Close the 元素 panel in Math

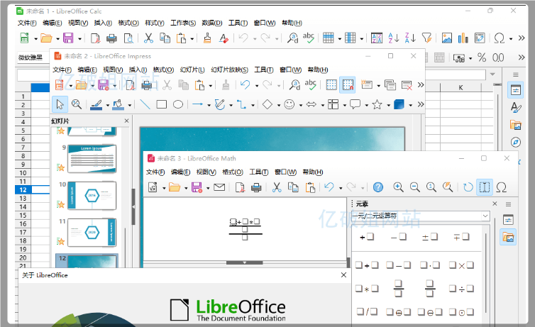pyautogui.click(x=495, y=204)
